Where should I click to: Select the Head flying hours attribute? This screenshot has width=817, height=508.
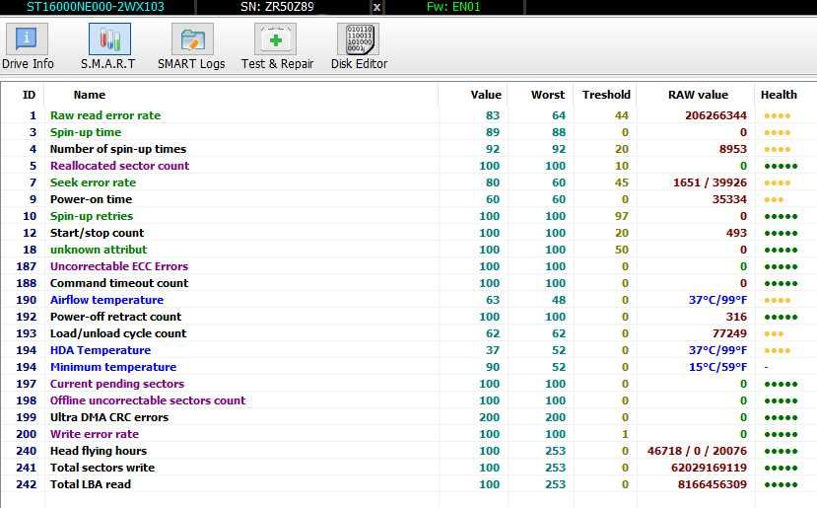99,451
